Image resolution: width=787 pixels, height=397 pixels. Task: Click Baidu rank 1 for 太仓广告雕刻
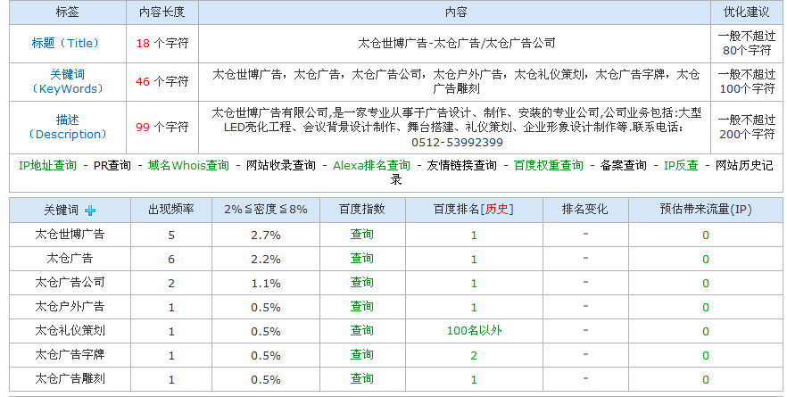(474, 380)
